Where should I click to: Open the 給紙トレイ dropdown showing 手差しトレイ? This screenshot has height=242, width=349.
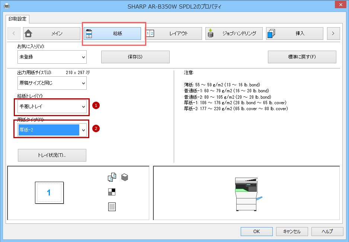[52, 106]
